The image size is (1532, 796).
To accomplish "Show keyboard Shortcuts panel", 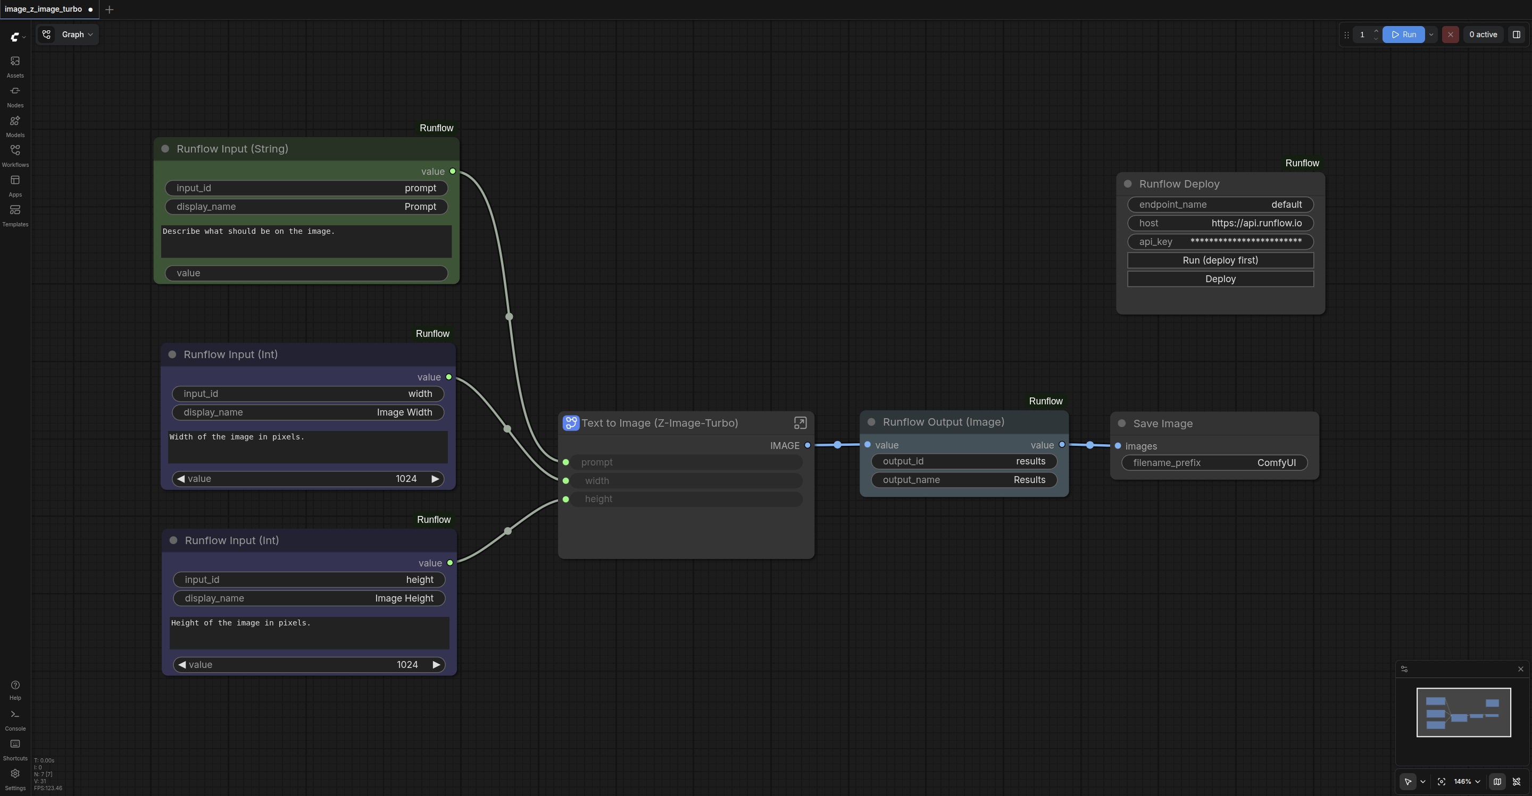I will [15, 749].
